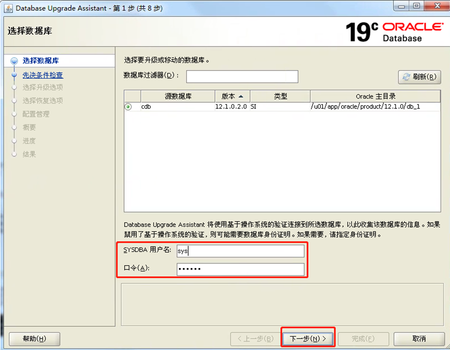Open help via 帮助(H) button
Viewport: 450px width, 350px height.
[x=34, y=338]
